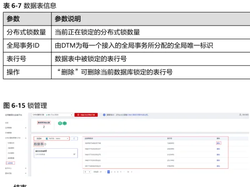Viewport: 250px width, 187px height.
Task: Select the sub-item just above 锁管理
Action: click(x=11, y=158)
